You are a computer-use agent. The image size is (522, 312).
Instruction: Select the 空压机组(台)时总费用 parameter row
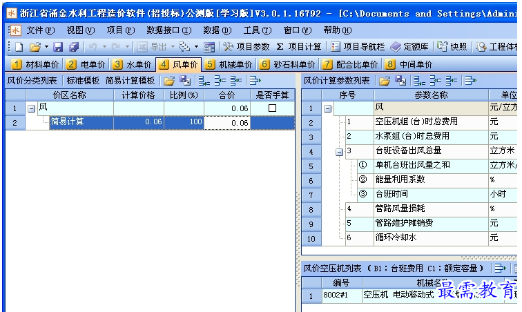coord(409,122)
